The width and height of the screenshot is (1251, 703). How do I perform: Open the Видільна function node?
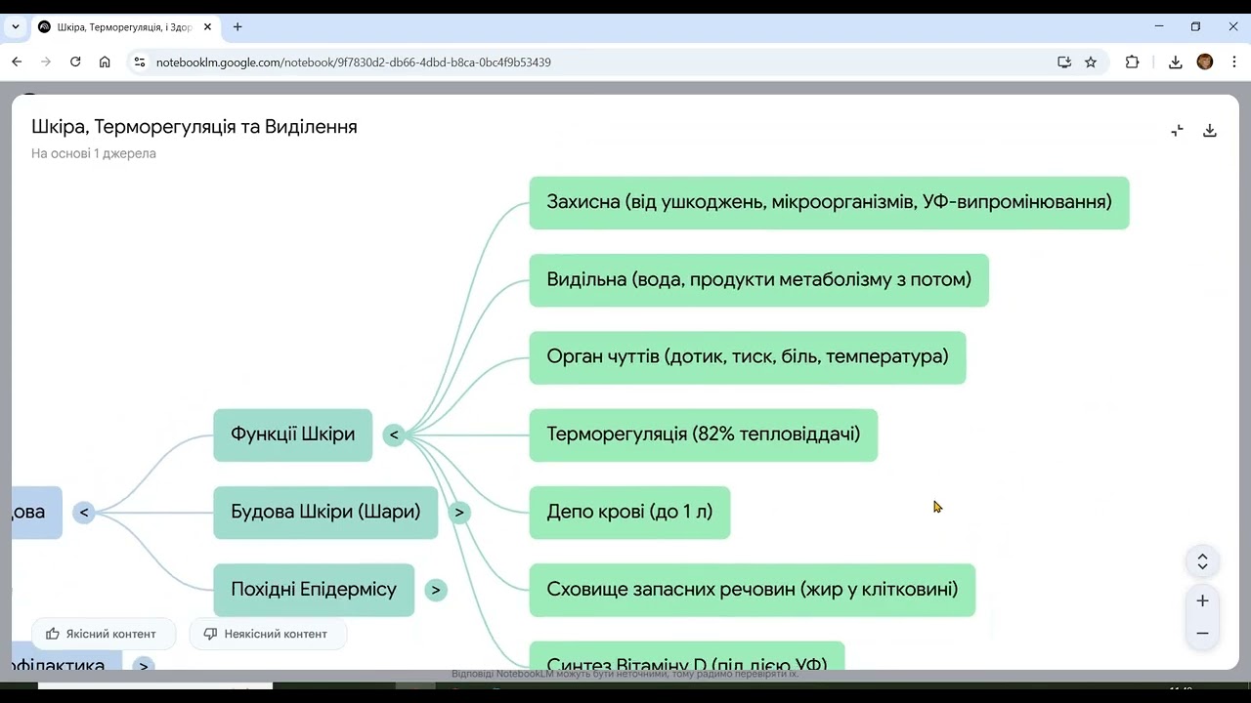(x=758, y=280)
